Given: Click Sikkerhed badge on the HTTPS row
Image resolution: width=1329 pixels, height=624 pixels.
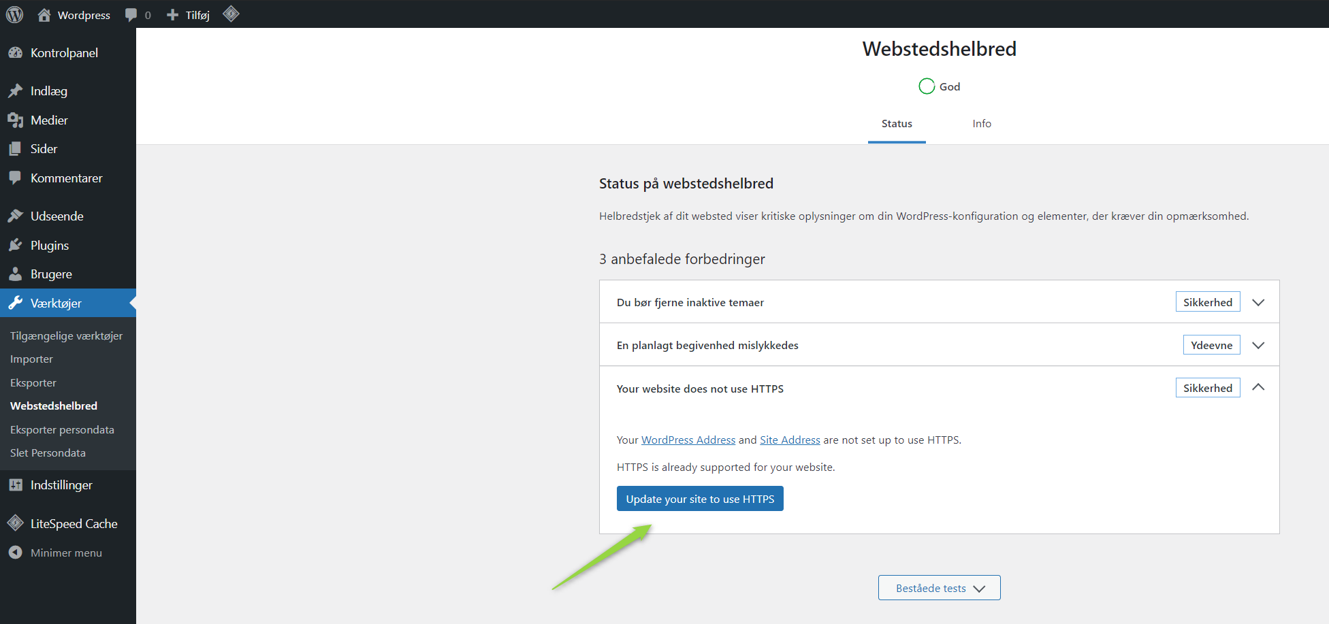Looking at the screenshot, I should [x=1208, y=388].
